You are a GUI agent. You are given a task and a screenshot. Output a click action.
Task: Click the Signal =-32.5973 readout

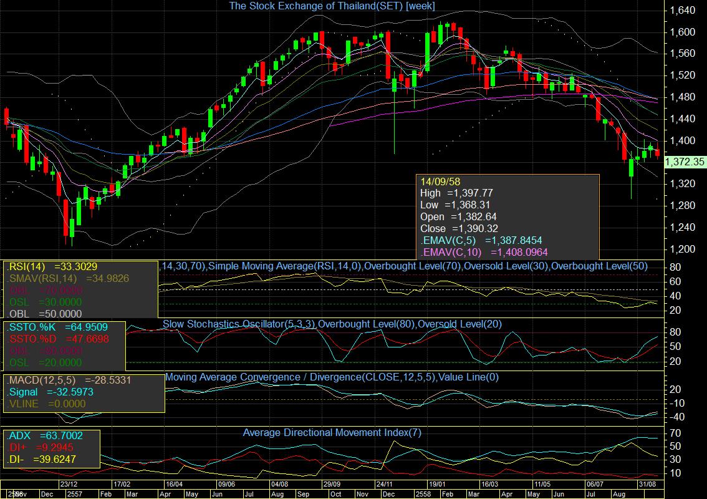[50, 392]
